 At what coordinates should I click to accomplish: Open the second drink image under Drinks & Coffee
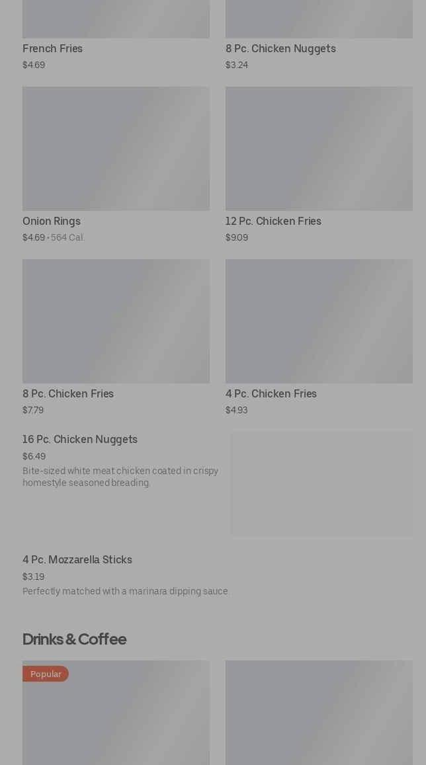tap(319, 713)
